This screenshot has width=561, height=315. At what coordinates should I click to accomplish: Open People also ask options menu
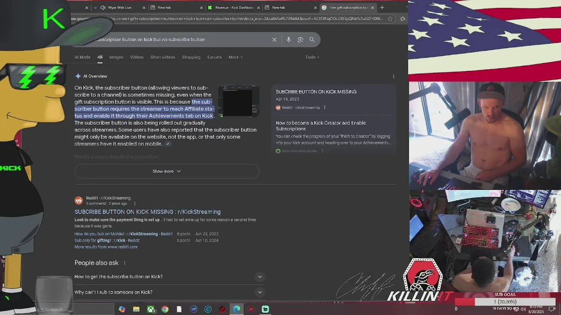pyautogui.click(x=124, y=263)
